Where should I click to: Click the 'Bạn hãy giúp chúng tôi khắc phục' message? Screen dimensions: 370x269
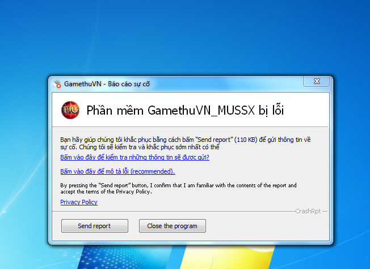[x=185, y=143]
